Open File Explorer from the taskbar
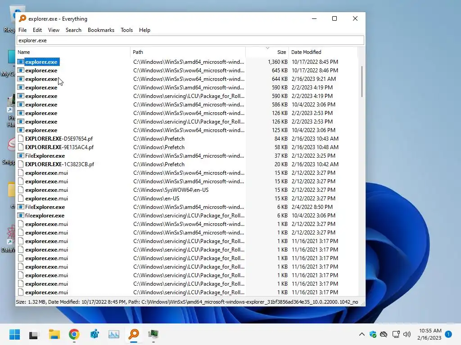Viewport: 461px width, 345px height. (54, 334)
